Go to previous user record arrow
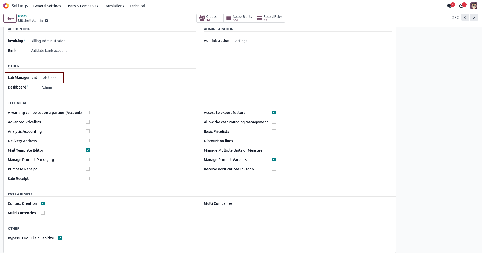This screenshot has width=482, height=253. pyautogui.click(x=465, y=18)
